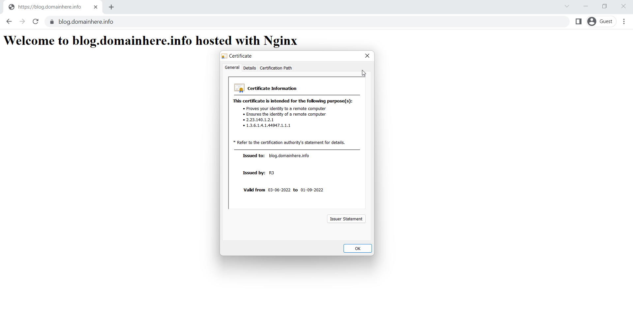Open Chrome's three-dot menu
The image size is (633, 336).
(x=624, y=21)
